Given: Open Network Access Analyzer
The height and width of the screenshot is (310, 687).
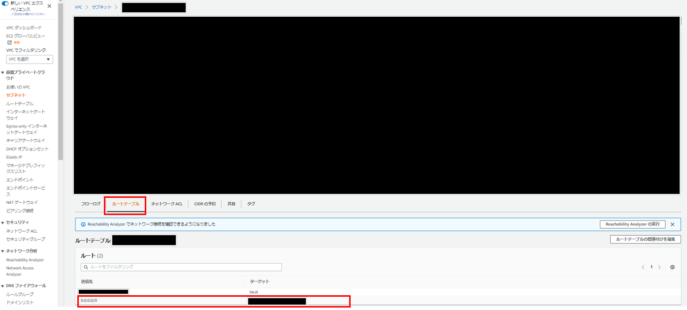Looking at the screenshot, I should coord(20,271).
